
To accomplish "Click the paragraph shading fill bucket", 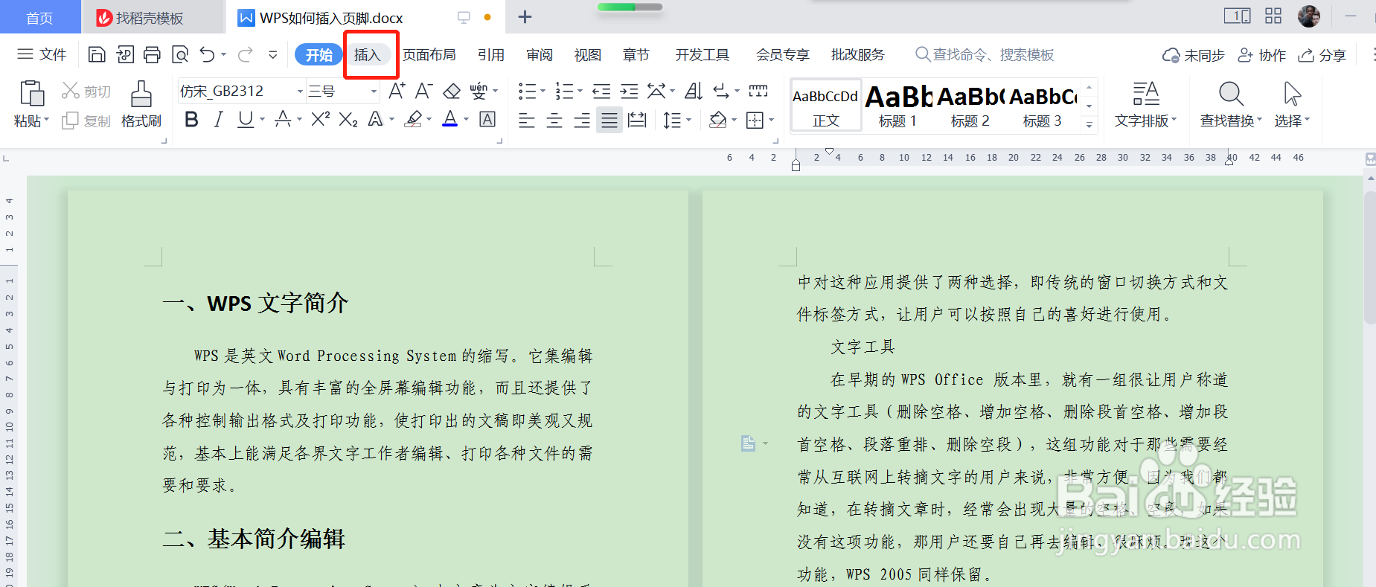I will click(x=718, y=120).
